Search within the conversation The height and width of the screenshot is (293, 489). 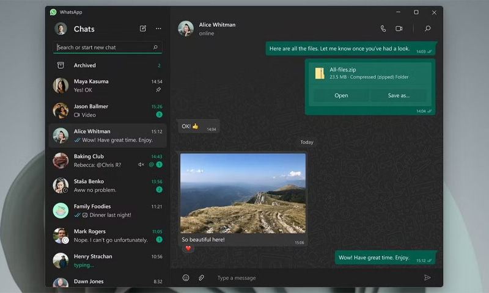(x=427, y=29)
